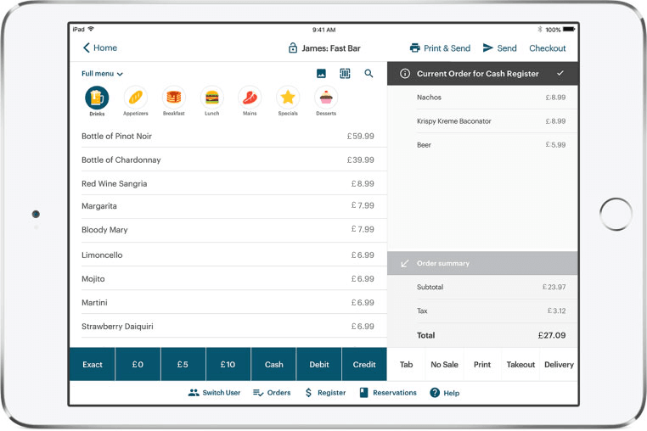Open the Tab option

(x=406, y=364)
